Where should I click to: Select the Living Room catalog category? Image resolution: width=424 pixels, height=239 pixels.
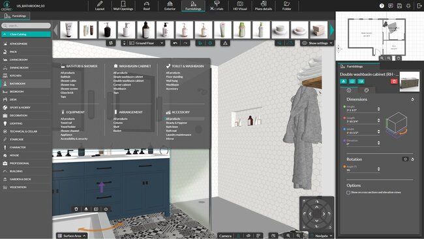[x=26, y=59]
